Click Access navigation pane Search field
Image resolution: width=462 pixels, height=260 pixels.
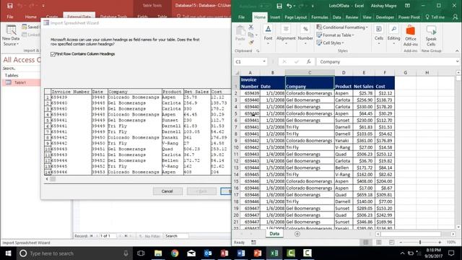click(x=21, y=69)
